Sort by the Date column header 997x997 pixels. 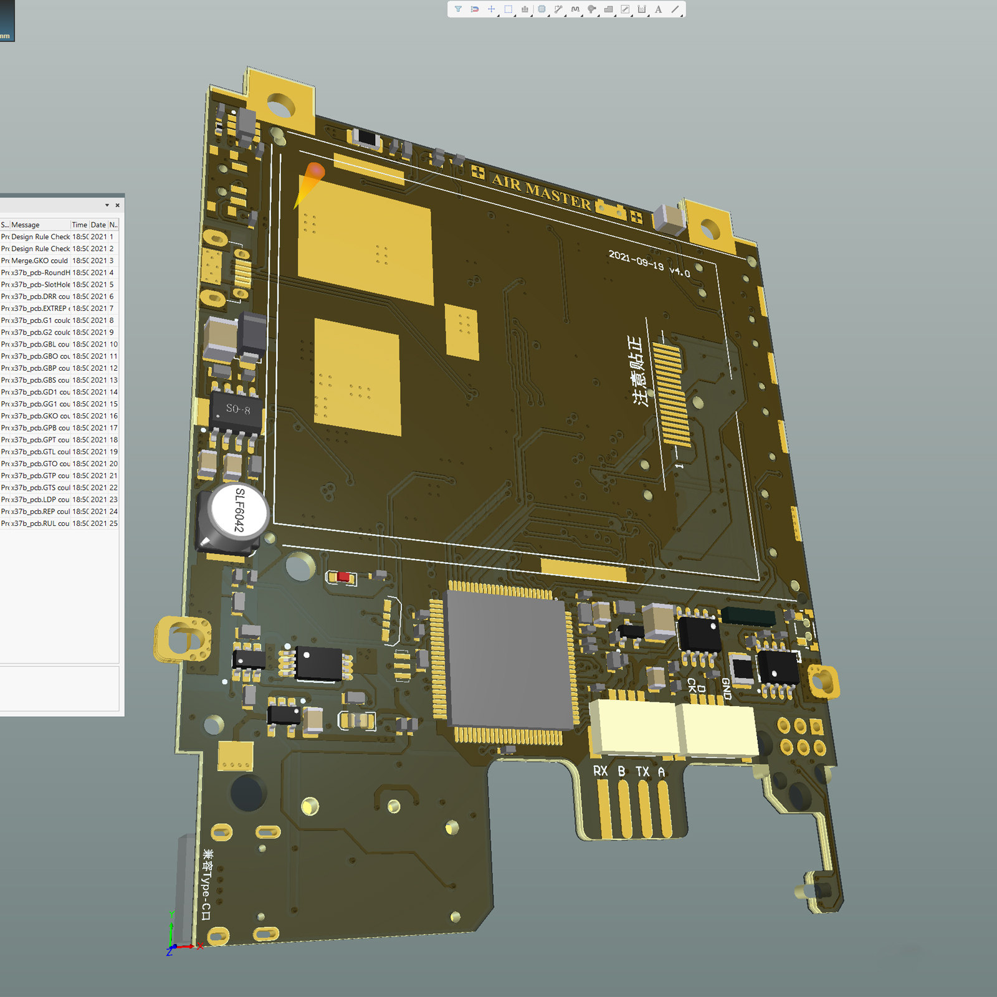point(98,225)
